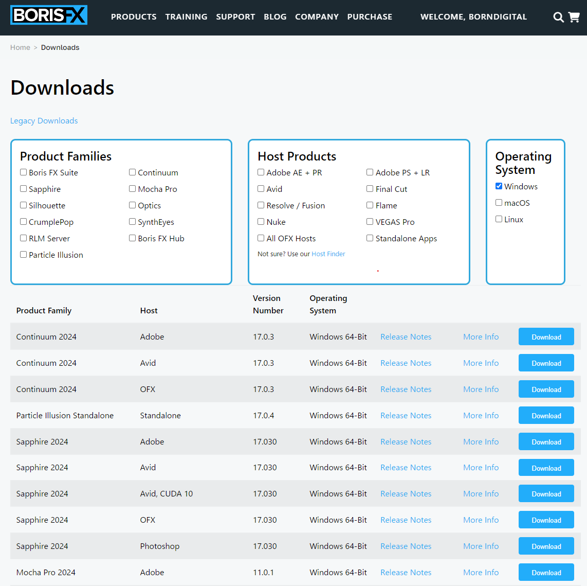This screenshot has height=586, width=587.
Task: Click the Downloads breadcrumb text
Action: point(60,47)
